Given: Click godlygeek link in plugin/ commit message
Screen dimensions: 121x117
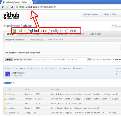Looking at the screenshot, I should click(94, 108).
